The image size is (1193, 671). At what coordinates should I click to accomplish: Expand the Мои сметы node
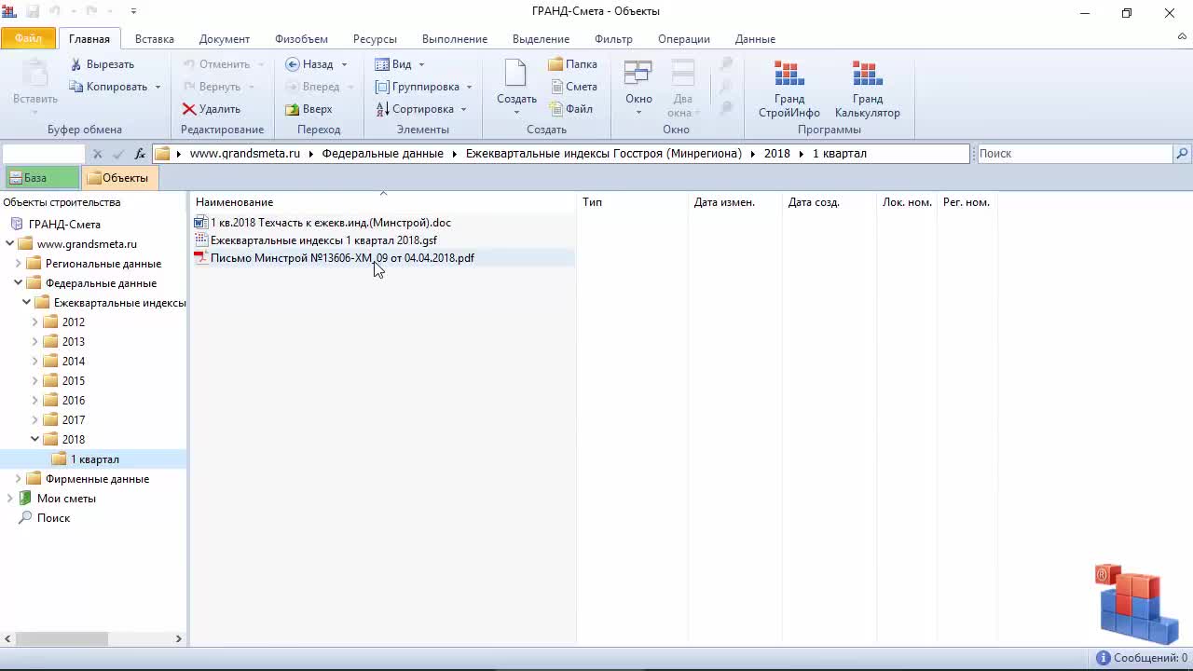10,499
